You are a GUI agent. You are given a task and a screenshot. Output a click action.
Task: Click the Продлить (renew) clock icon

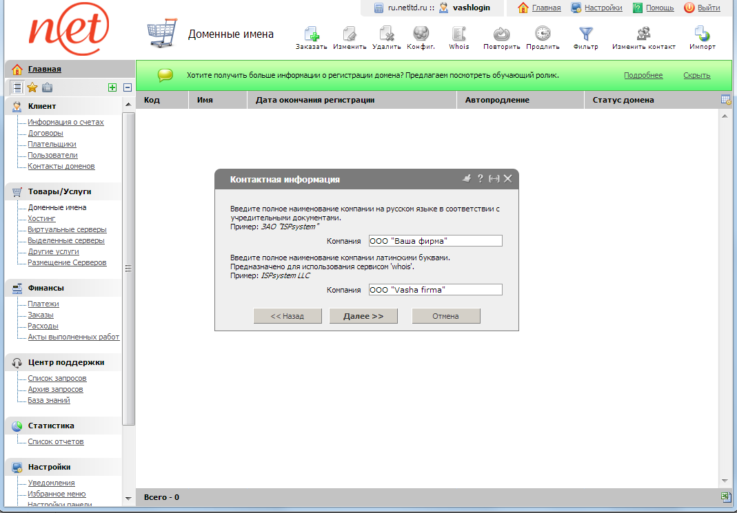543,34
